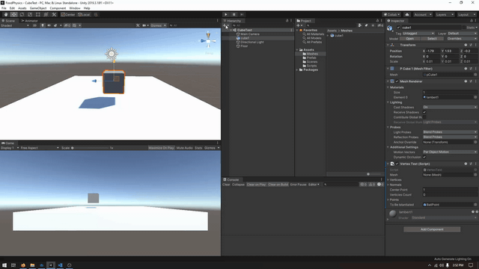Pick a mesh with the pCube1 object picker
The height and width of the screenshot is (269, 479).
pos(475,75)
